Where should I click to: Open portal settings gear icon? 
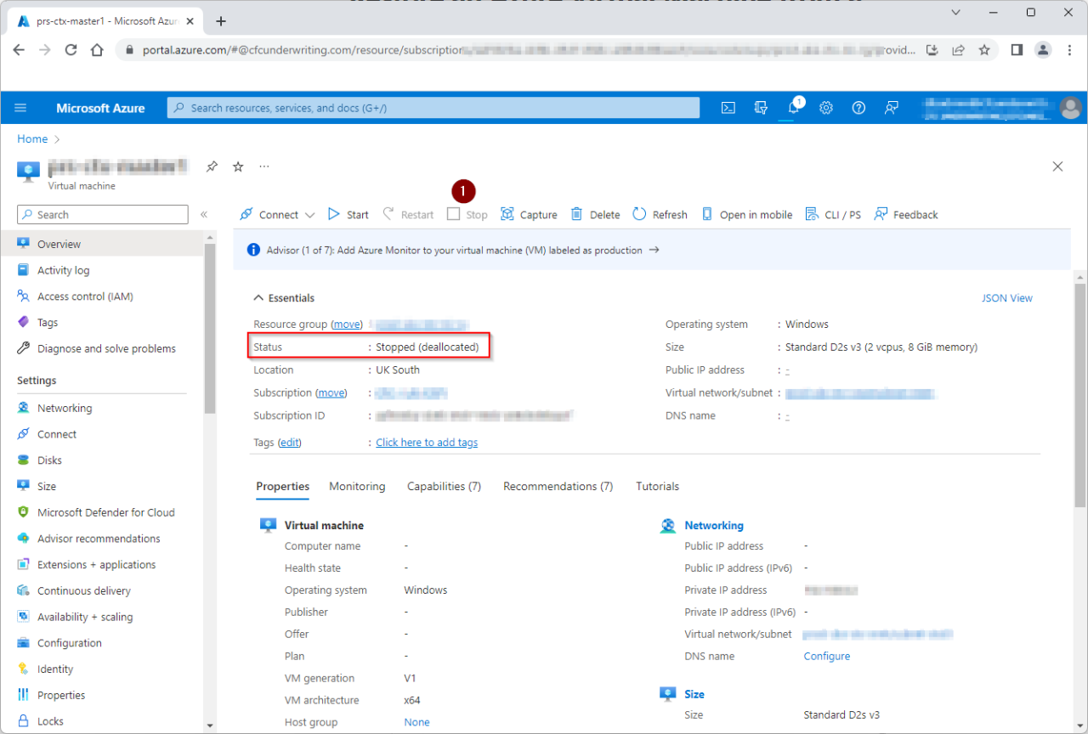[x=825, y=108]
